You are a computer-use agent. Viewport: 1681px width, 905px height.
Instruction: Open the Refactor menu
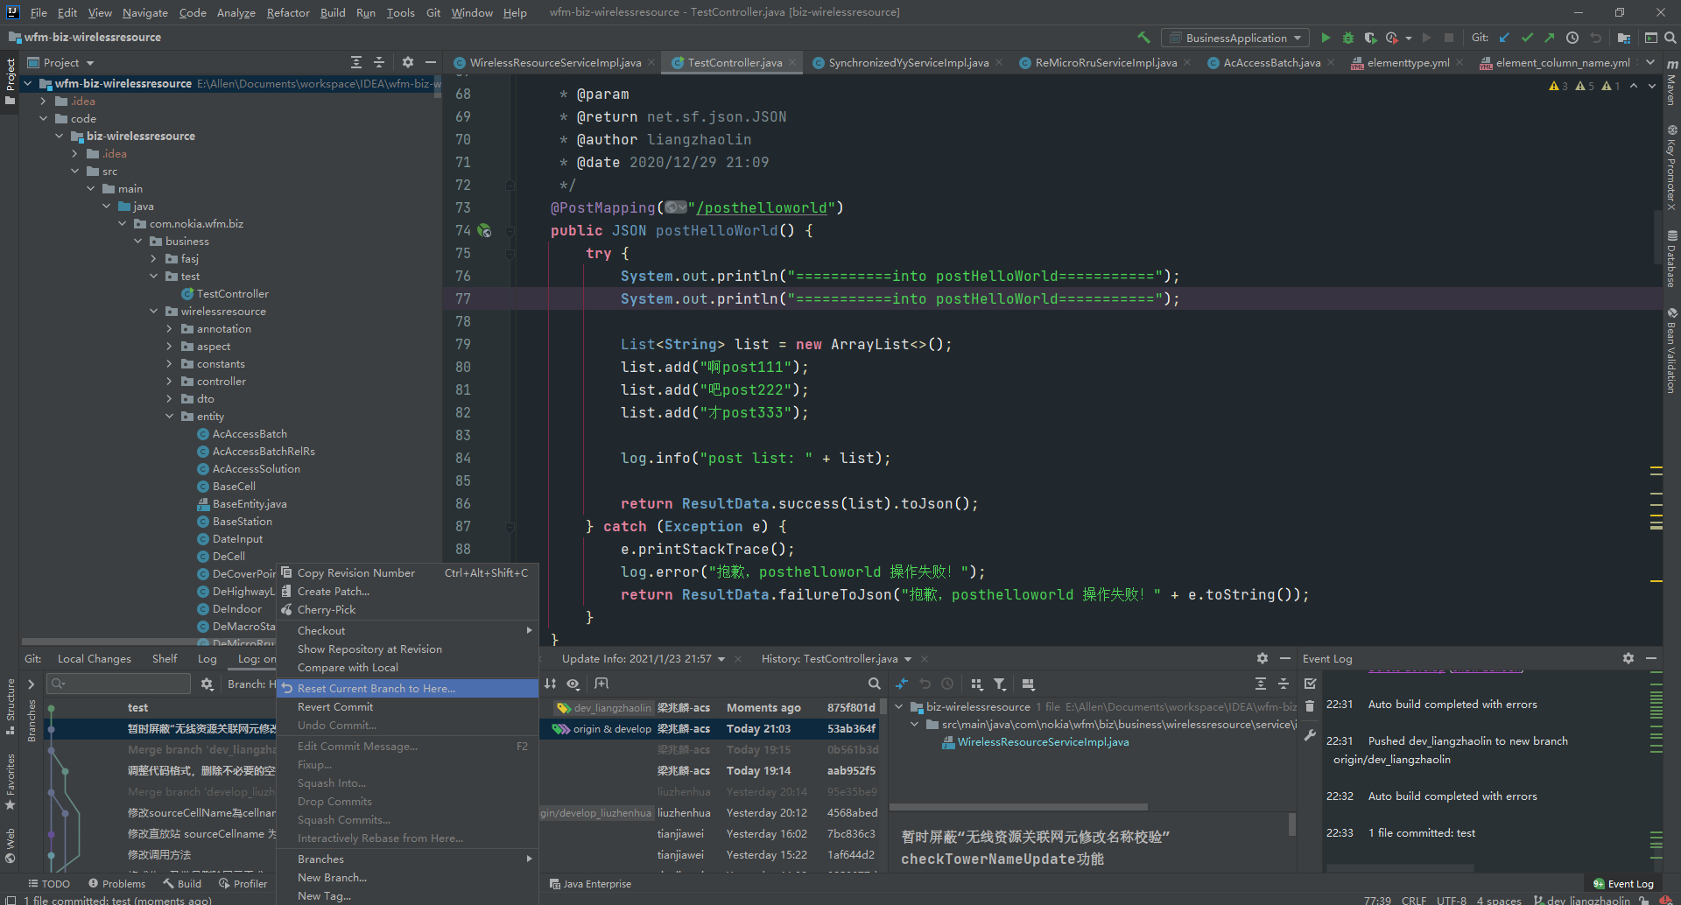[288, 12]
